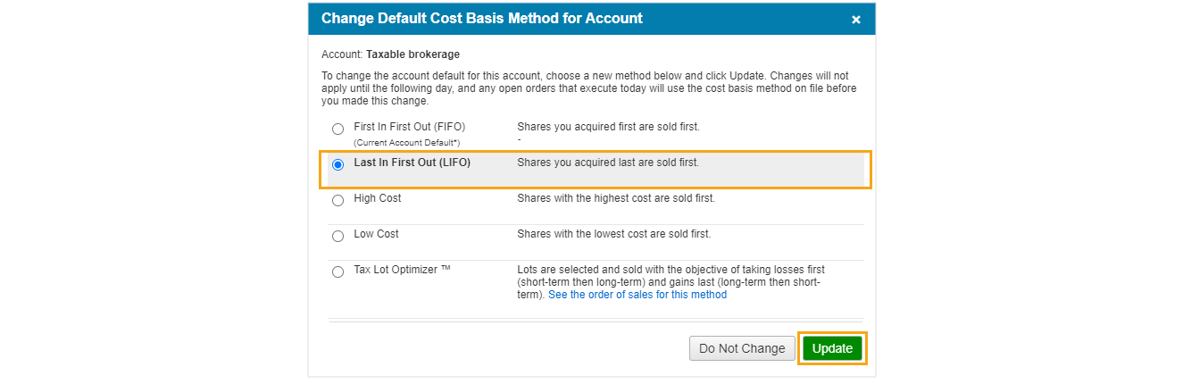The image size is (1183, 384).
Task: Click the 'High Cost' option label
Action: pyautogui.click(x=378, y=198)
